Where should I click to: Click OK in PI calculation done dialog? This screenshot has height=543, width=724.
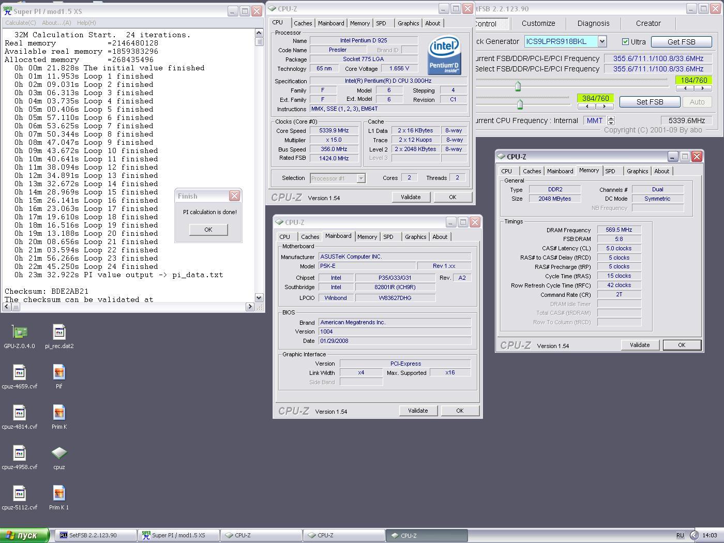[x=208, y=230]
